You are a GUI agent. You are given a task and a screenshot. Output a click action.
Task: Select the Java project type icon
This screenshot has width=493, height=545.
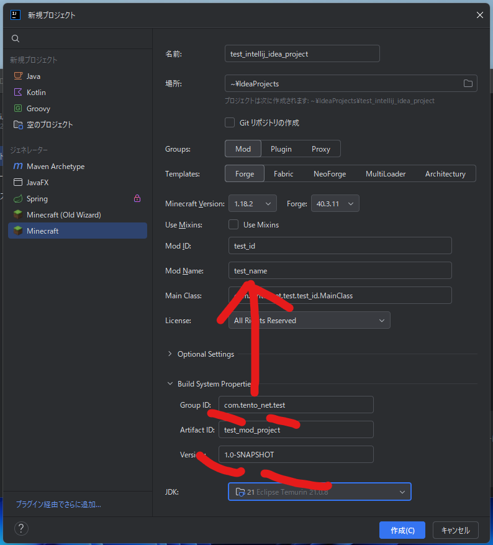18,76
